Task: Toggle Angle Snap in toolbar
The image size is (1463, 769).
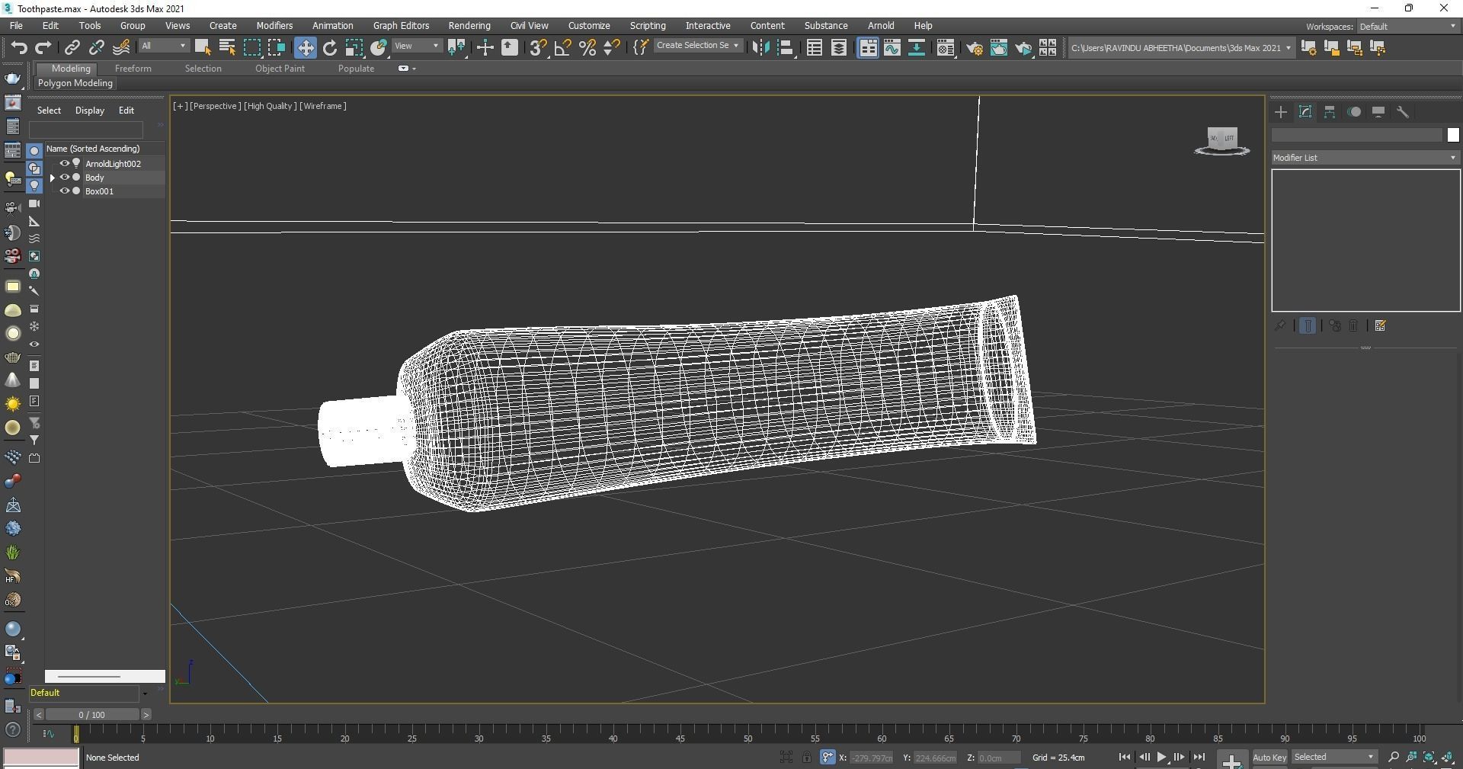Action: (x=562, y=48)
